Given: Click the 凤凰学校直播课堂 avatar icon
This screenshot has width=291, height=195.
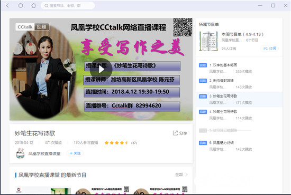Looking at the screenshot, I should click(x=20, y=153).
